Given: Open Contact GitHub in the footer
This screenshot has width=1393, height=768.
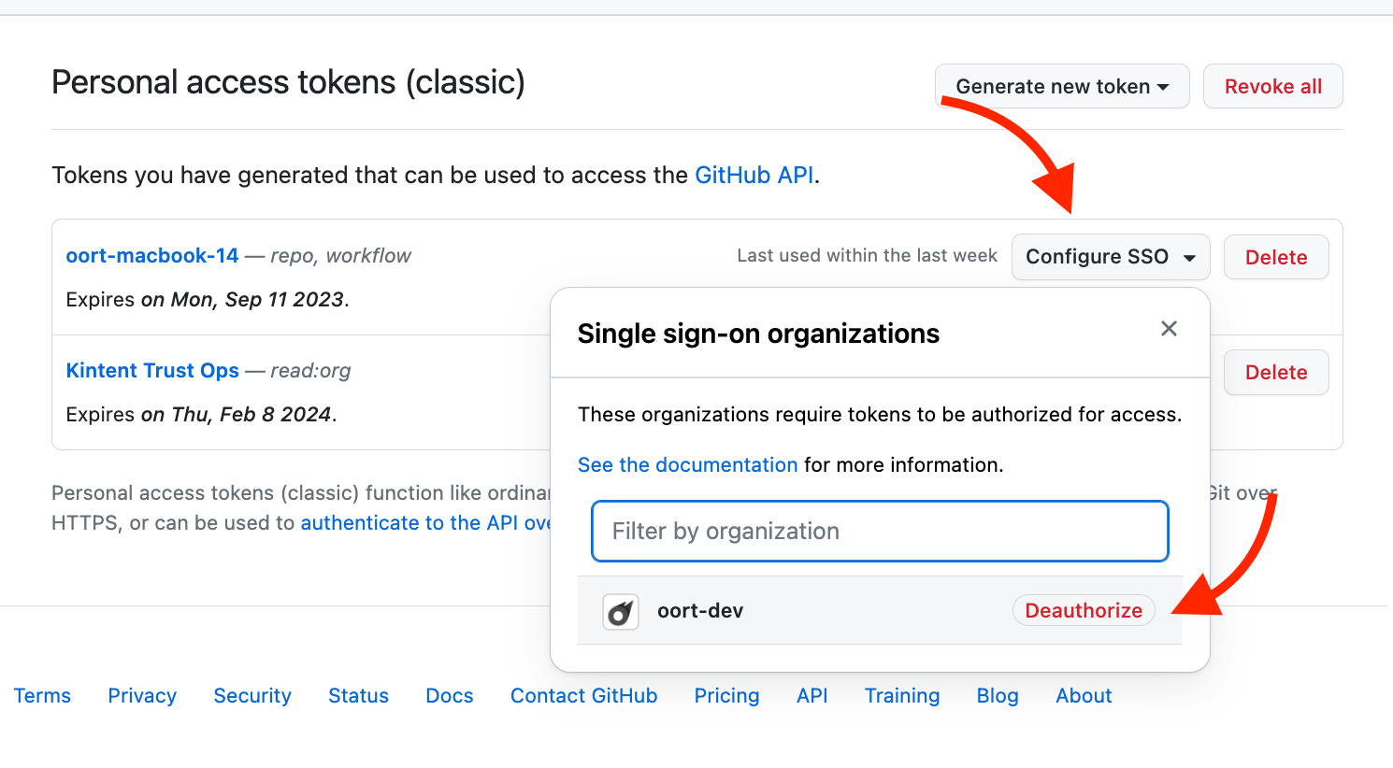Looking at the screenshot, I should pyautogui.click(x=583, y=696).
